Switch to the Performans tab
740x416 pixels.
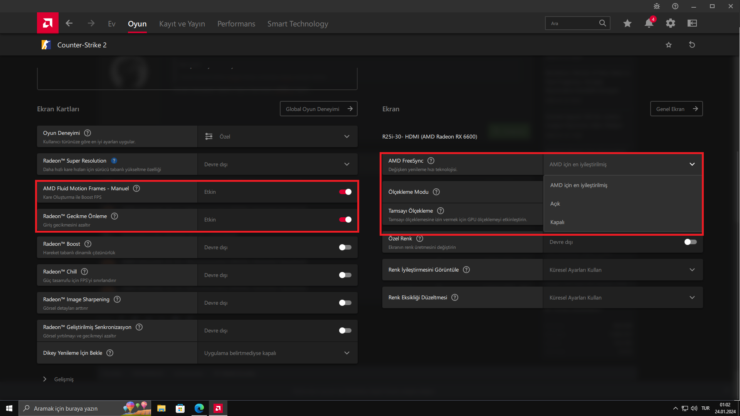point(236,24)
